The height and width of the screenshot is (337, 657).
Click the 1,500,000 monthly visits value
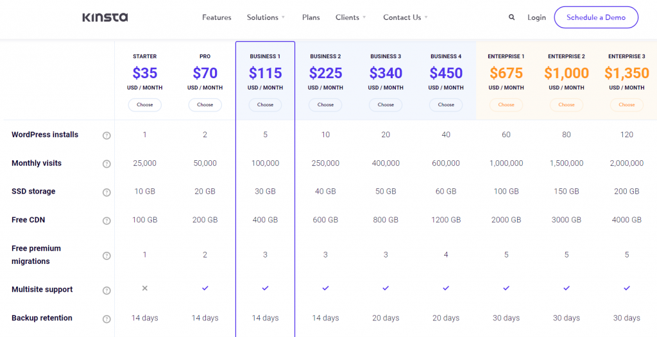pos(567,163)
